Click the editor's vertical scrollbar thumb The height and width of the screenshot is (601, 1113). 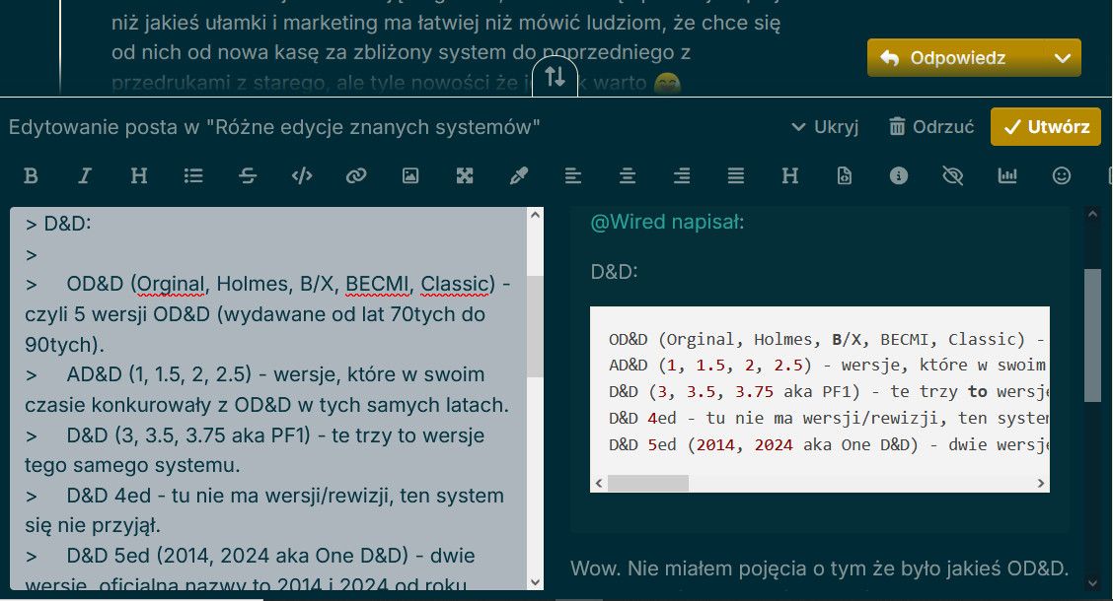[x=535, y=326]
